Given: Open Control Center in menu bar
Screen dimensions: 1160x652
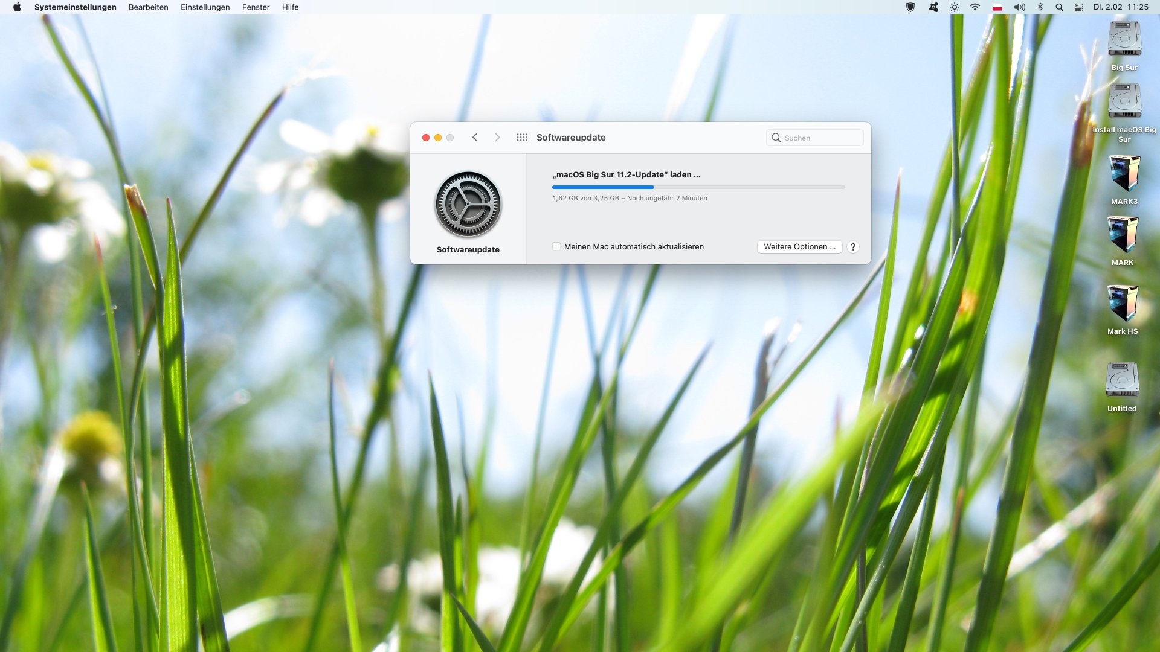Looking at the screenshot, I should coord(1078,7).
